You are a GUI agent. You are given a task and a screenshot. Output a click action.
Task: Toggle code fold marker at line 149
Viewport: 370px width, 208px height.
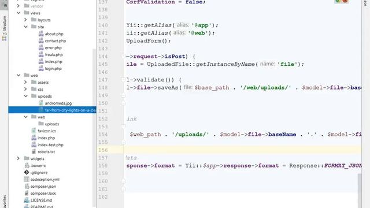(123, 95)
